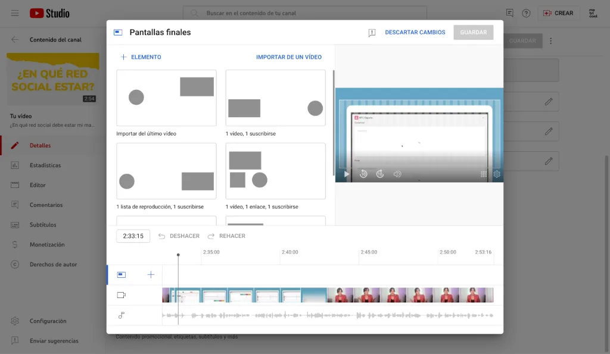This screenshot has width=610, height=354.
Task: Open the Editor section in the sidebar
Action: (x=38, y=185)
